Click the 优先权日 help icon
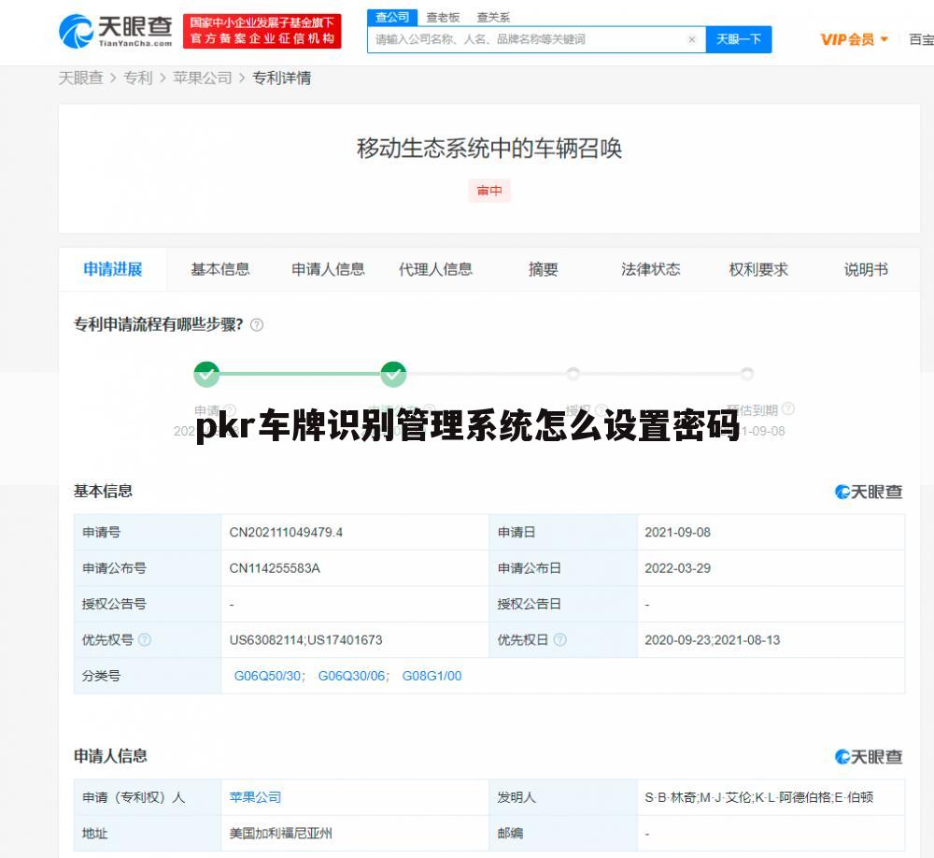The width and height of the screenshot is (934, 858). [559, 640]
